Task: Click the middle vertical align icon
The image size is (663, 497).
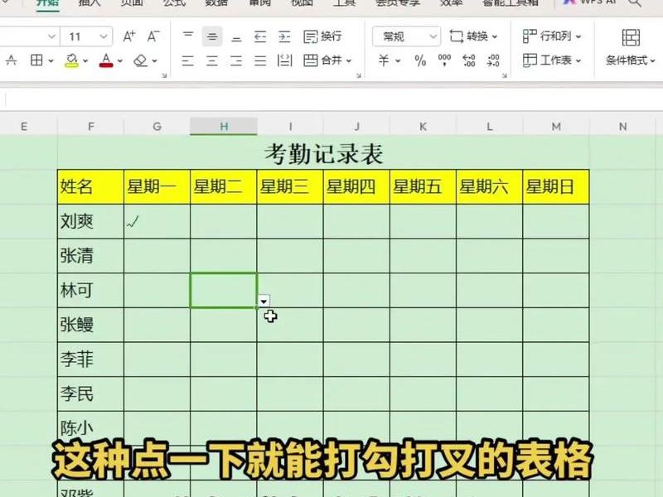Action: click(x=212, y=36)
